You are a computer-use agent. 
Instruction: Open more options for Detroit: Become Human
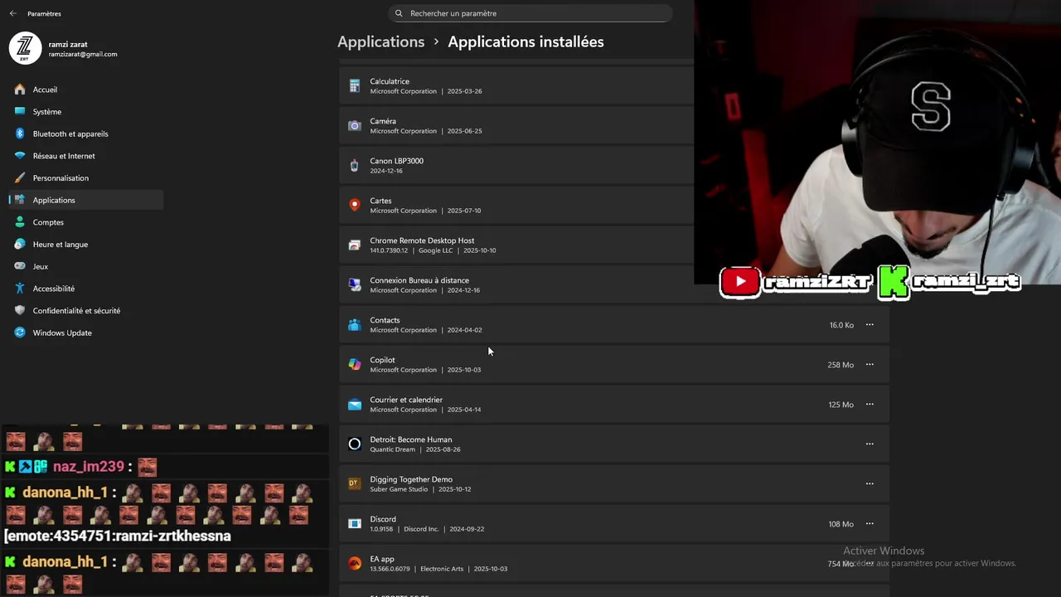[870, 444]
